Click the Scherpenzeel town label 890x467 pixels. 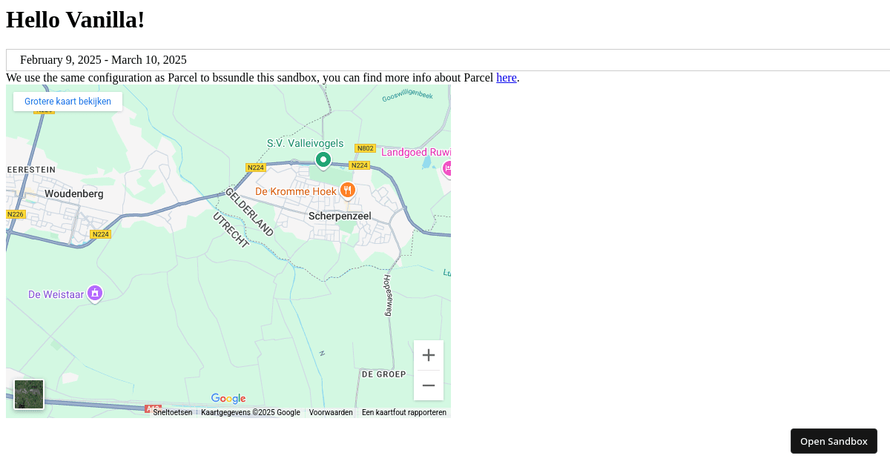[x=340, y=216]
